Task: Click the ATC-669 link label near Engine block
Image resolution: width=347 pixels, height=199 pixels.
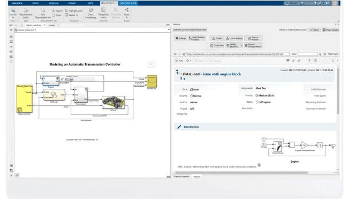Action: [69, 79]
